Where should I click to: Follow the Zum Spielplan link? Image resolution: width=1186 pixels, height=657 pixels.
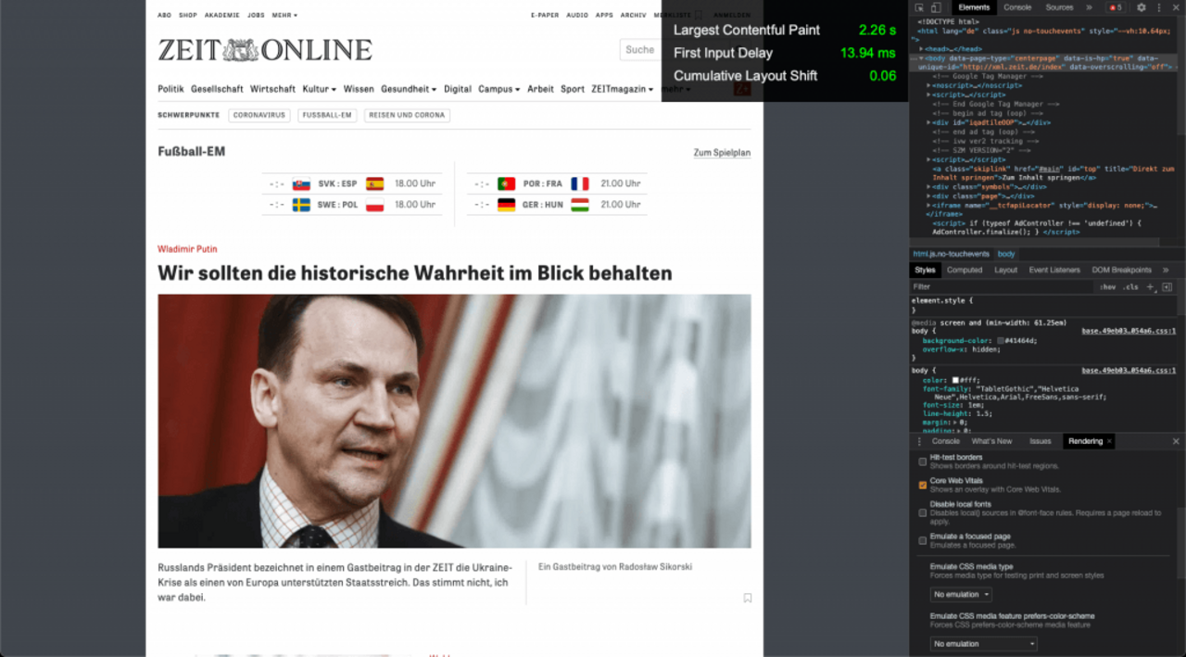click(722, 153)
